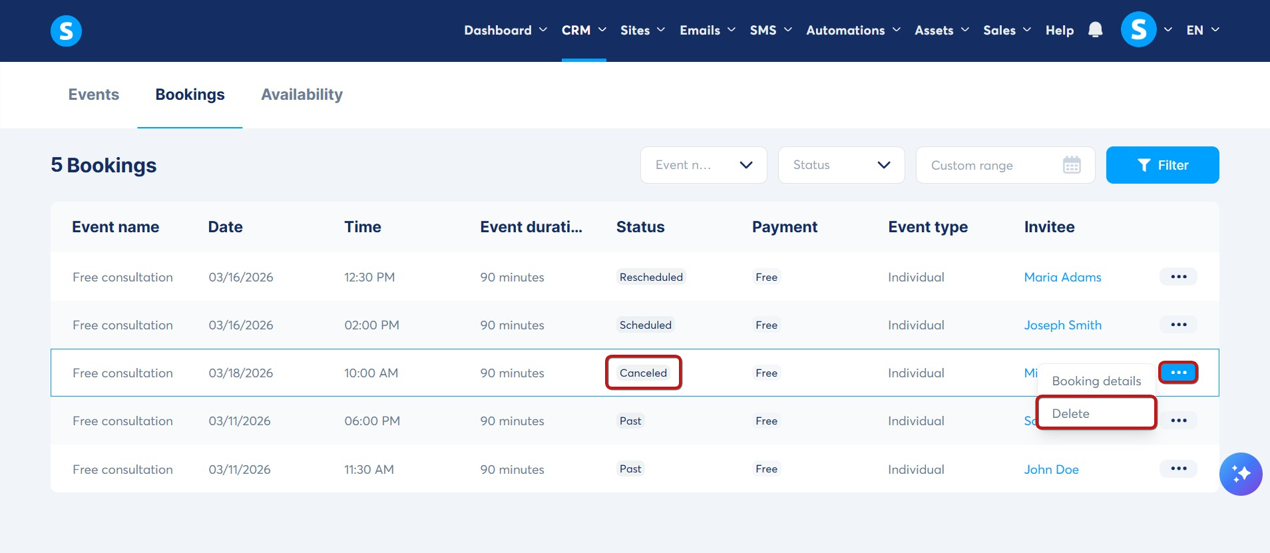Screen dimensions: 1270x553
Task: Choose Booking details from context menu
Action: [x=1096, y=381]
